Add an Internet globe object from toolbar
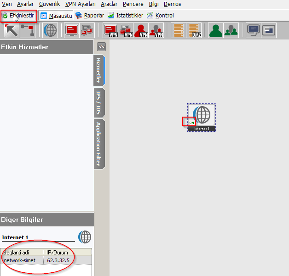Viewport: 289px width, 276px height. [x=51, y=30]
